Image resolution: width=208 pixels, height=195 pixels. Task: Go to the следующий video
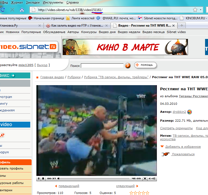click(125, 186)
